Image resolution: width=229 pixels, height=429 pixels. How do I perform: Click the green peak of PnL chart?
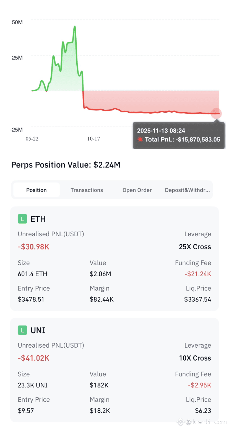pyautogui.click(x=75, y=27)
